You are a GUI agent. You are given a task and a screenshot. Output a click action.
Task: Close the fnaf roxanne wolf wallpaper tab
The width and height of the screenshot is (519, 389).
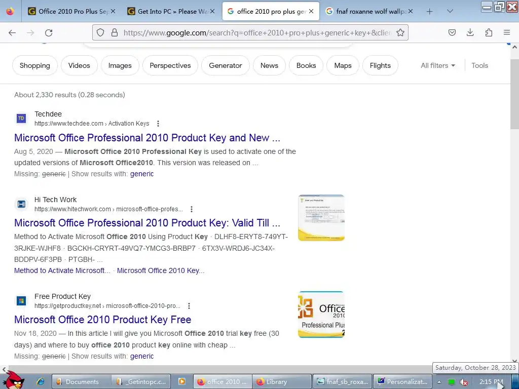tap(411, 11)
